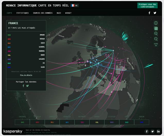This screenshot has width=164, height=136.
Task: Click the 141694 KAS count
Action: [x=42, y=59]
